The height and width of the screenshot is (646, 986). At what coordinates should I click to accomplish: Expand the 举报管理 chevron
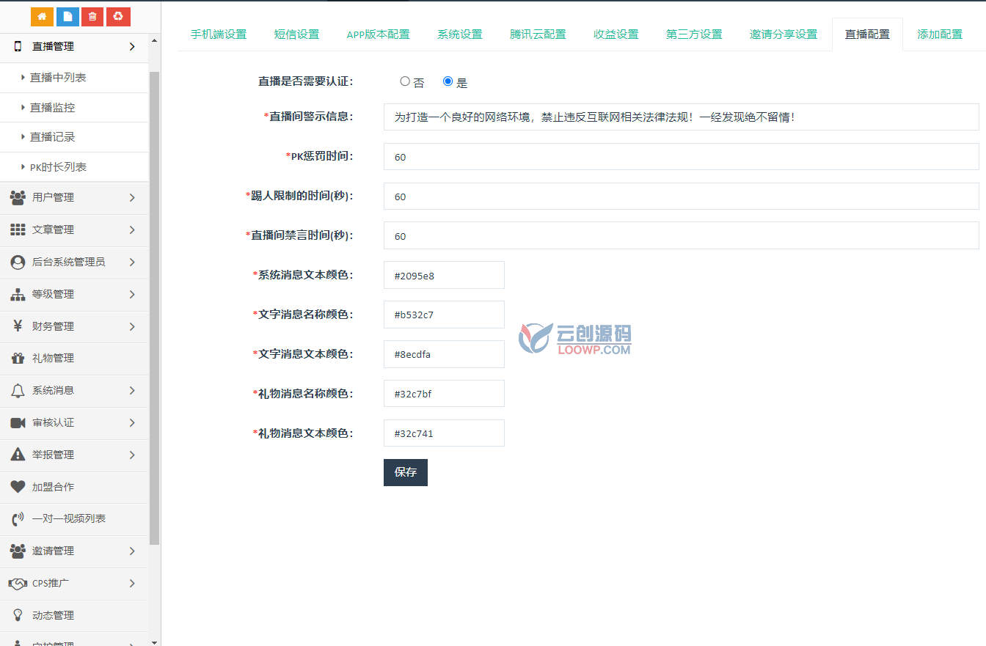point(132,455)
